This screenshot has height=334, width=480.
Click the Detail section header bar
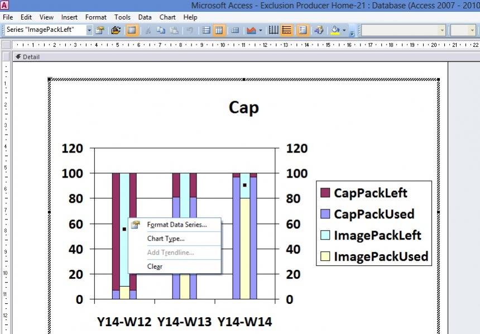[x=246, y=56]
